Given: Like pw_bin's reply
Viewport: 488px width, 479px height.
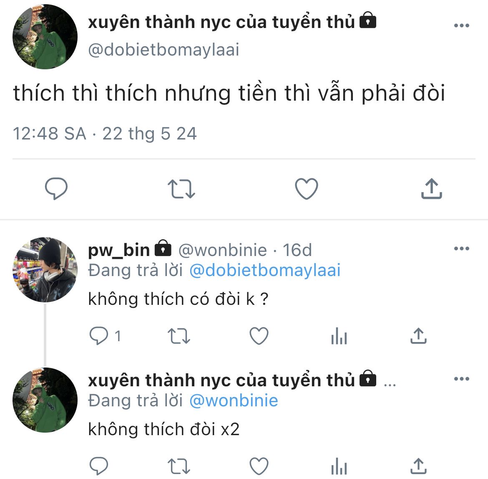Looking at the screenshot, I should click(259, 336).
